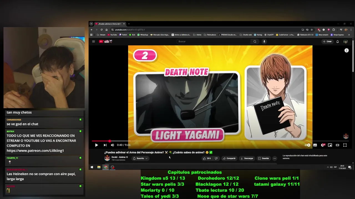Save video with Guardar button
Screen dimensions: 355x199
[x=263, y=158]
